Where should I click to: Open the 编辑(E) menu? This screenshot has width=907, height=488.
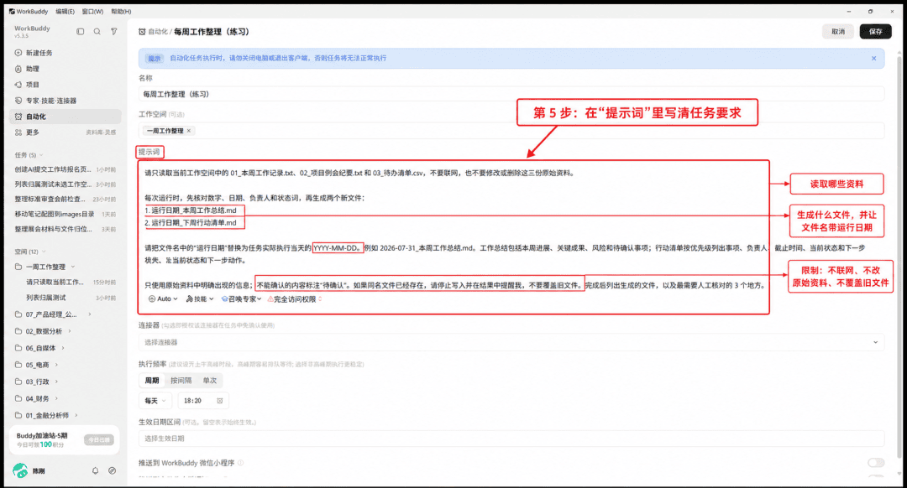point(65,12)
